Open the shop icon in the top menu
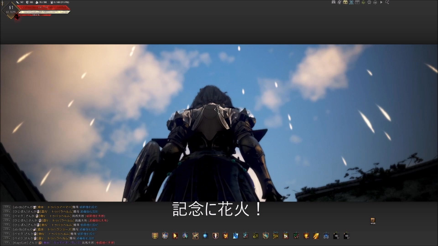This screenshot has height=246, width=438. tap(334, 2)
